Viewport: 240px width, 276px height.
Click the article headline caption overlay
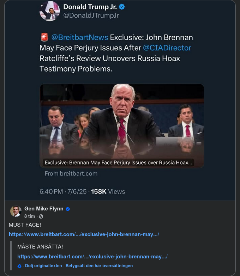pyautogui.click(x=118, y=163)
